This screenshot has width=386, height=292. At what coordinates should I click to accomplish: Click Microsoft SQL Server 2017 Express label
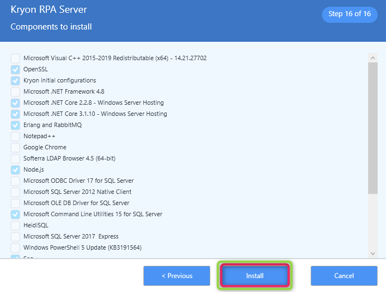tap(71, 236)
